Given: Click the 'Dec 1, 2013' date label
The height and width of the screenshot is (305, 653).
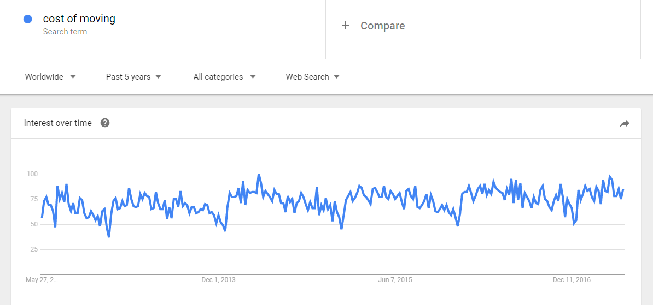Looking at the screenshot, I should [218, 280].
